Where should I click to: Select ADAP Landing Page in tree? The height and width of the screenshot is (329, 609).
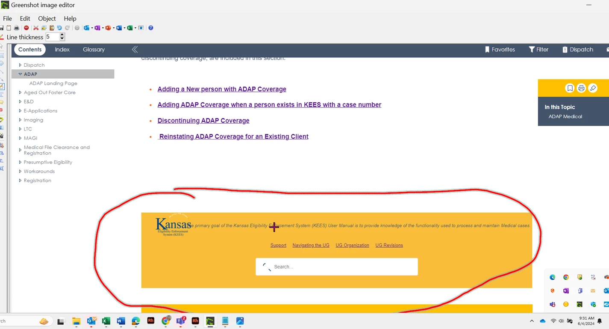click(x=53, y=83)
